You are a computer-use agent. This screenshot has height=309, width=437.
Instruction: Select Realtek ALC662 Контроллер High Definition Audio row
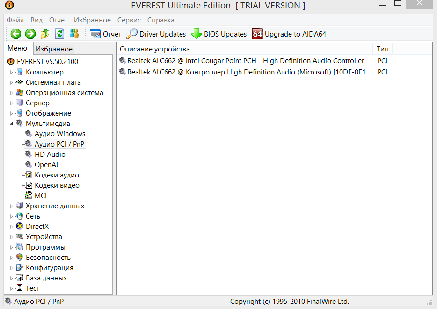point(248,72)
